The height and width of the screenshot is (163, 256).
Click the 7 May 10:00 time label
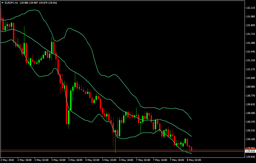[x=160, y=160]
